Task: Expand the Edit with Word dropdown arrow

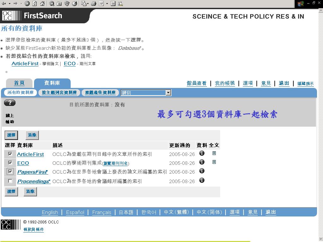Action: coord(107,3)
